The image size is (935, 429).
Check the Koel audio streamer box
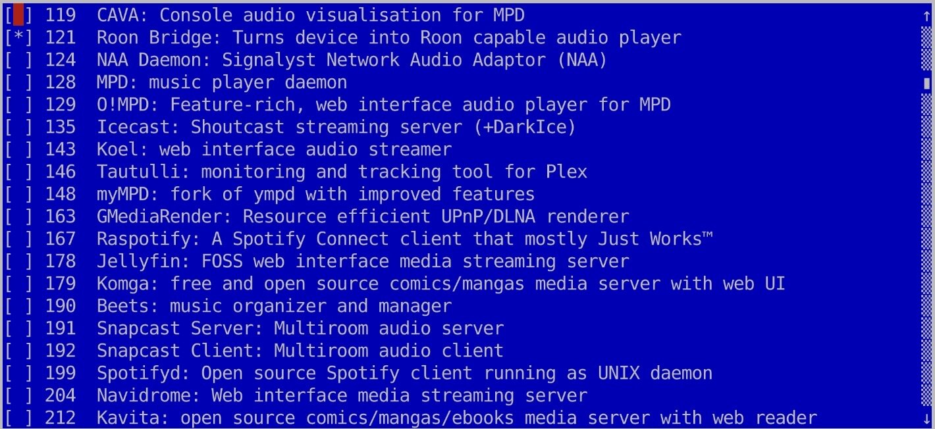[18, 149]
